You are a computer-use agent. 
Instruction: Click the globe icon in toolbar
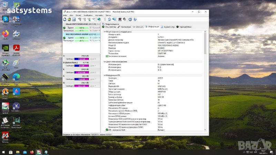99,19
